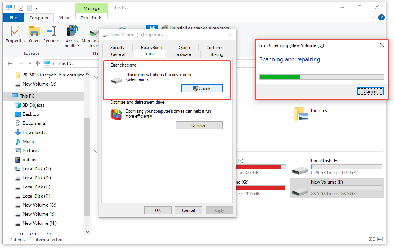The width and height of the screenshot is (394, 249).
Task: Click the green scan progress bar
Action: click(x=280, y=77)
